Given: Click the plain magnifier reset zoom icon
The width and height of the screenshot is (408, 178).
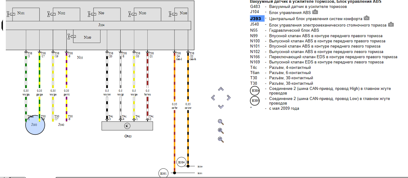Looking at the screenshot, I should pyautogui.click(x=221, y=122).
